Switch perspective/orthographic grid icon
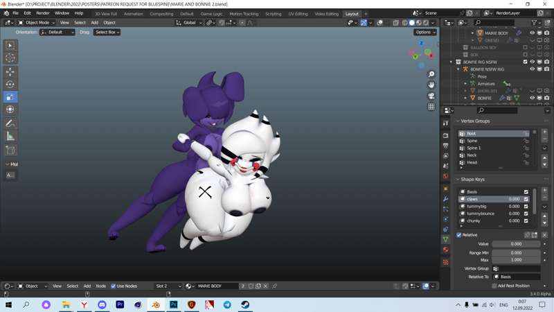Viewport: 554px width, 312px height. pyautogui.click(x=431, y=107)
